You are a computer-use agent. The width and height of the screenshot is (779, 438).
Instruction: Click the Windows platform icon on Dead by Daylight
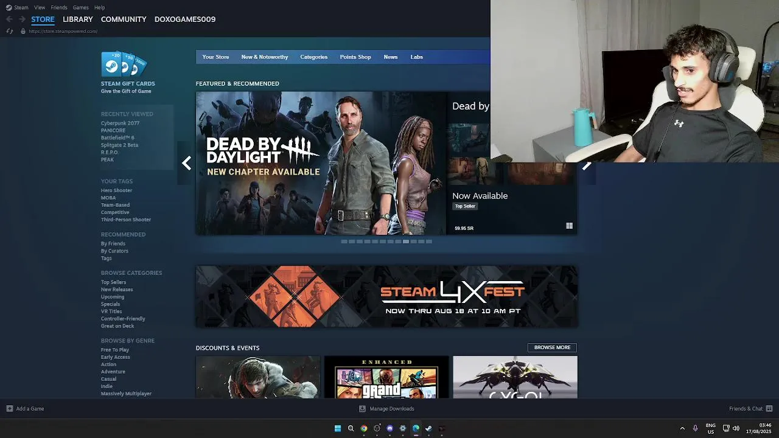(x=569, y=226)
